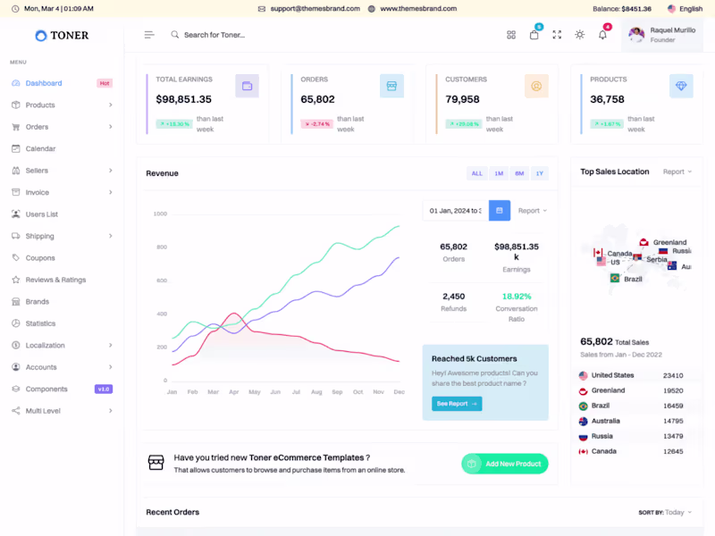The width and height of the screenshot is (715, 536).
Task: Open notifications bell icon
Action: 602,35
